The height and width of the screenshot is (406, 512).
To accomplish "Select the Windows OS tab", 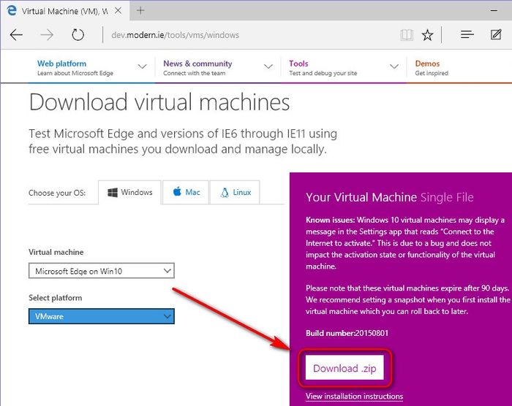I will (x=129, y=193).
